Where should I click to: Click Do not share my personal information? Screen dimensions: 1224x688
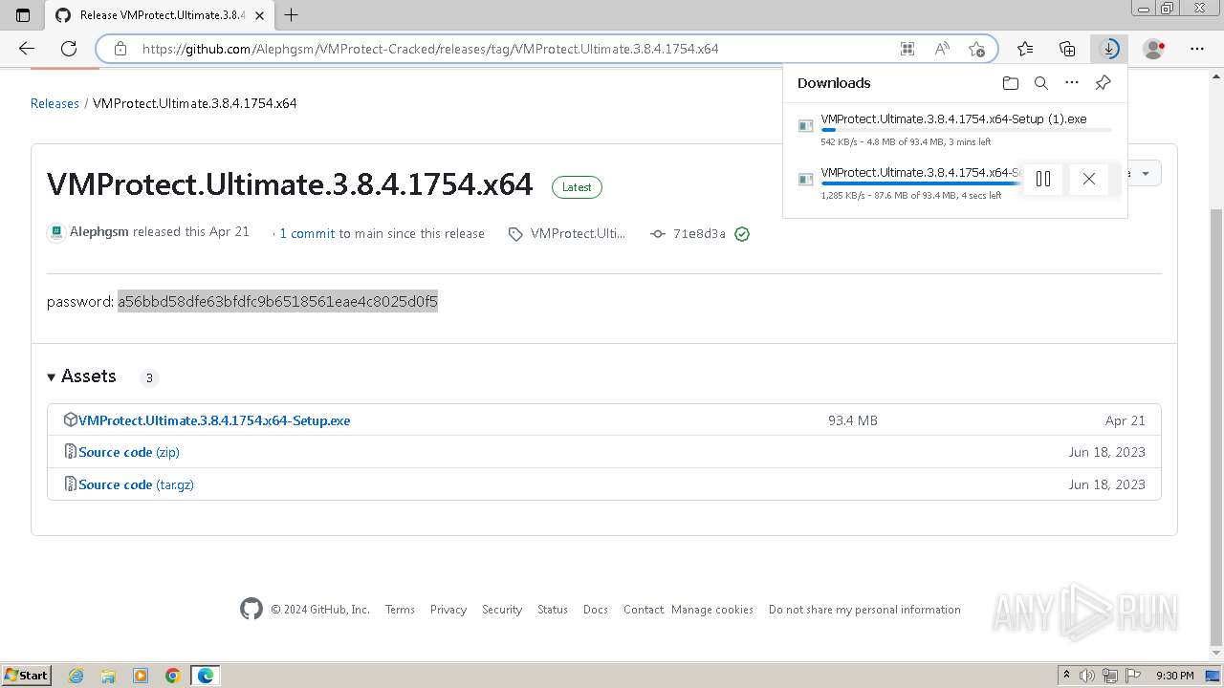pos(864,610)
